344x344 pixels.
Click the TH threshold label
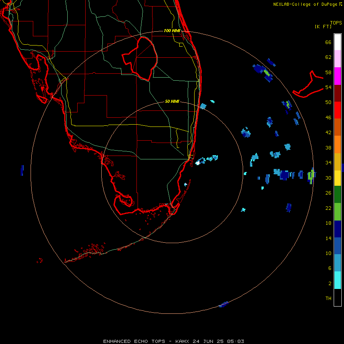(x=328, y=299)
